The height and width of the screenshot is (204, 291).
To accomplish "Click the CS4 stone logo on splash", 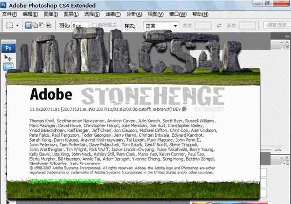I will click(181, 52).
